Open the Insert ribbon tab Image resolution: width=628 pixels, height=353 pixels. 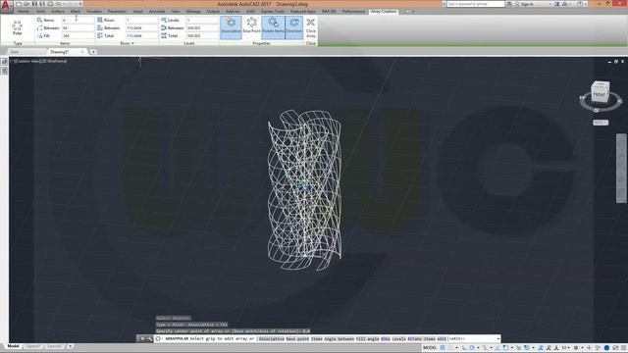pyautogui.click(x=137, y=12)
